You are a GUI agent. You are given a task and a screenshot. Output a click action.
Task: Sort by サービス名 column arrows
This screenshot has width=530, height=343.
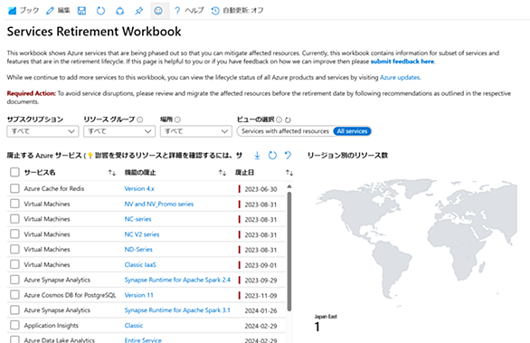(x=111, y=173)
